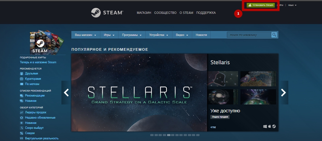Open the О STEAM header item
Image resolution: width=322 pixels, height=141 pixels.
point(186,13)
